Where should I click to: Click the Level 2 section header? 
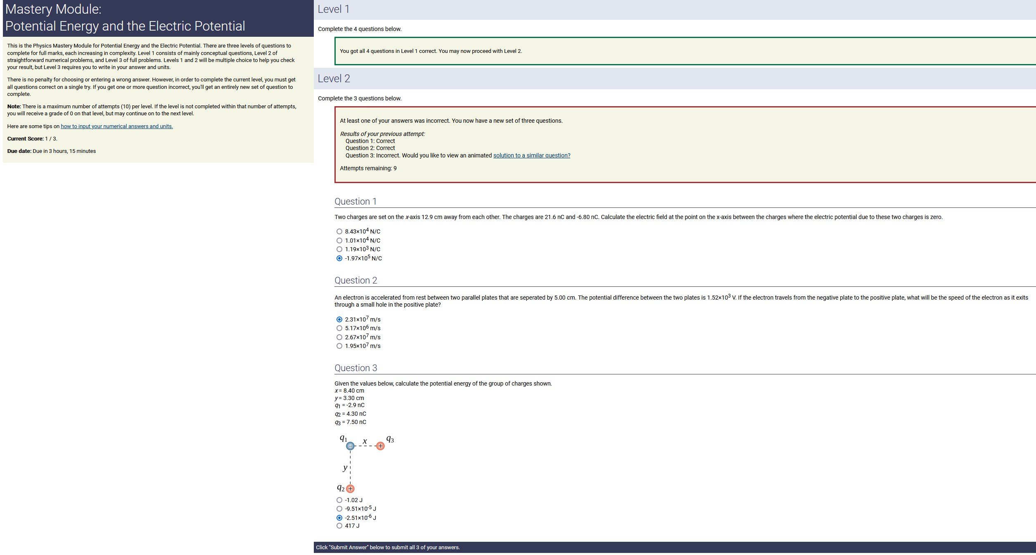coord(334,79)
